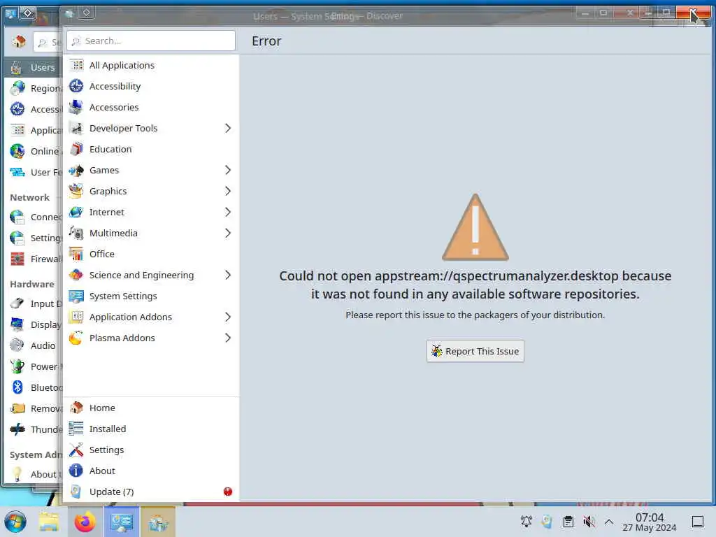Open Input Devices in System Settings sidebar

33,303
